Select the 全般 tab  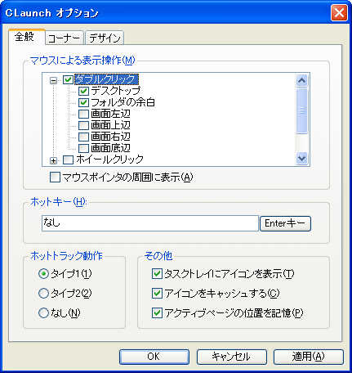(26, 37)
